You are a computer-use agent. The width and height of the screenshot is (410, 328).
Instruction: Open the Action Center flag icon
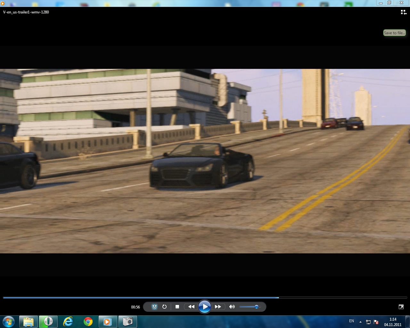tap(376, 322)
